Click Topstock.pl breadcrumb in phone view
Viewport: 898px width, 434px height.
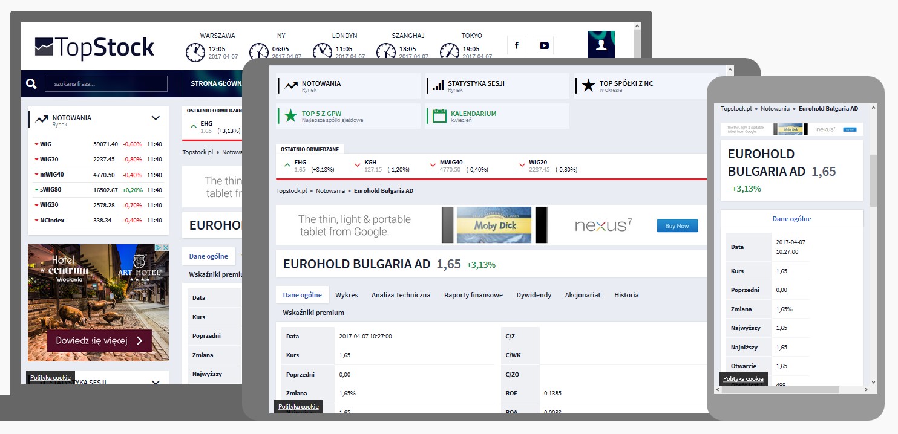tap(736, 109)
